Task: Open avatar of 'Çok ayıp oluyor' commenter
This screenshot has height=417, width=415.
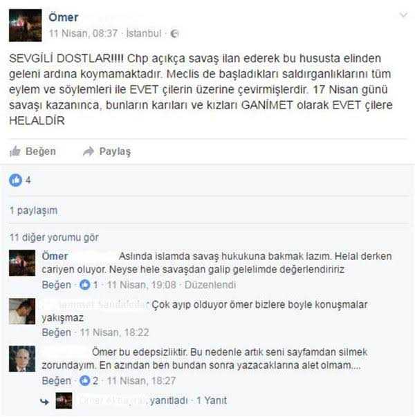Action: (22, 311)
